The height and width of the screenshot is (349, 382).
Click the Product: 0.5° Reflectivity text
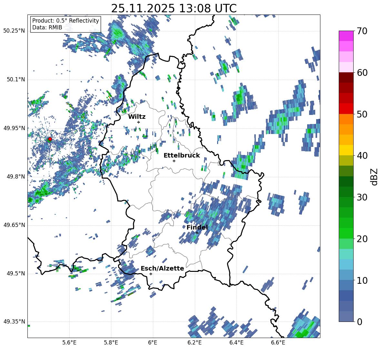(65, 21)
